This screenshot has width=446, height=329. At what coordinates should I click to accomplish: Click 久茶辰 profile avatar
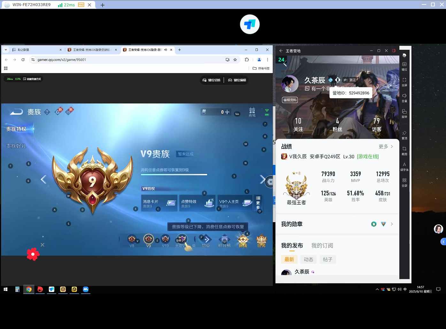click(x=290, y=84)
